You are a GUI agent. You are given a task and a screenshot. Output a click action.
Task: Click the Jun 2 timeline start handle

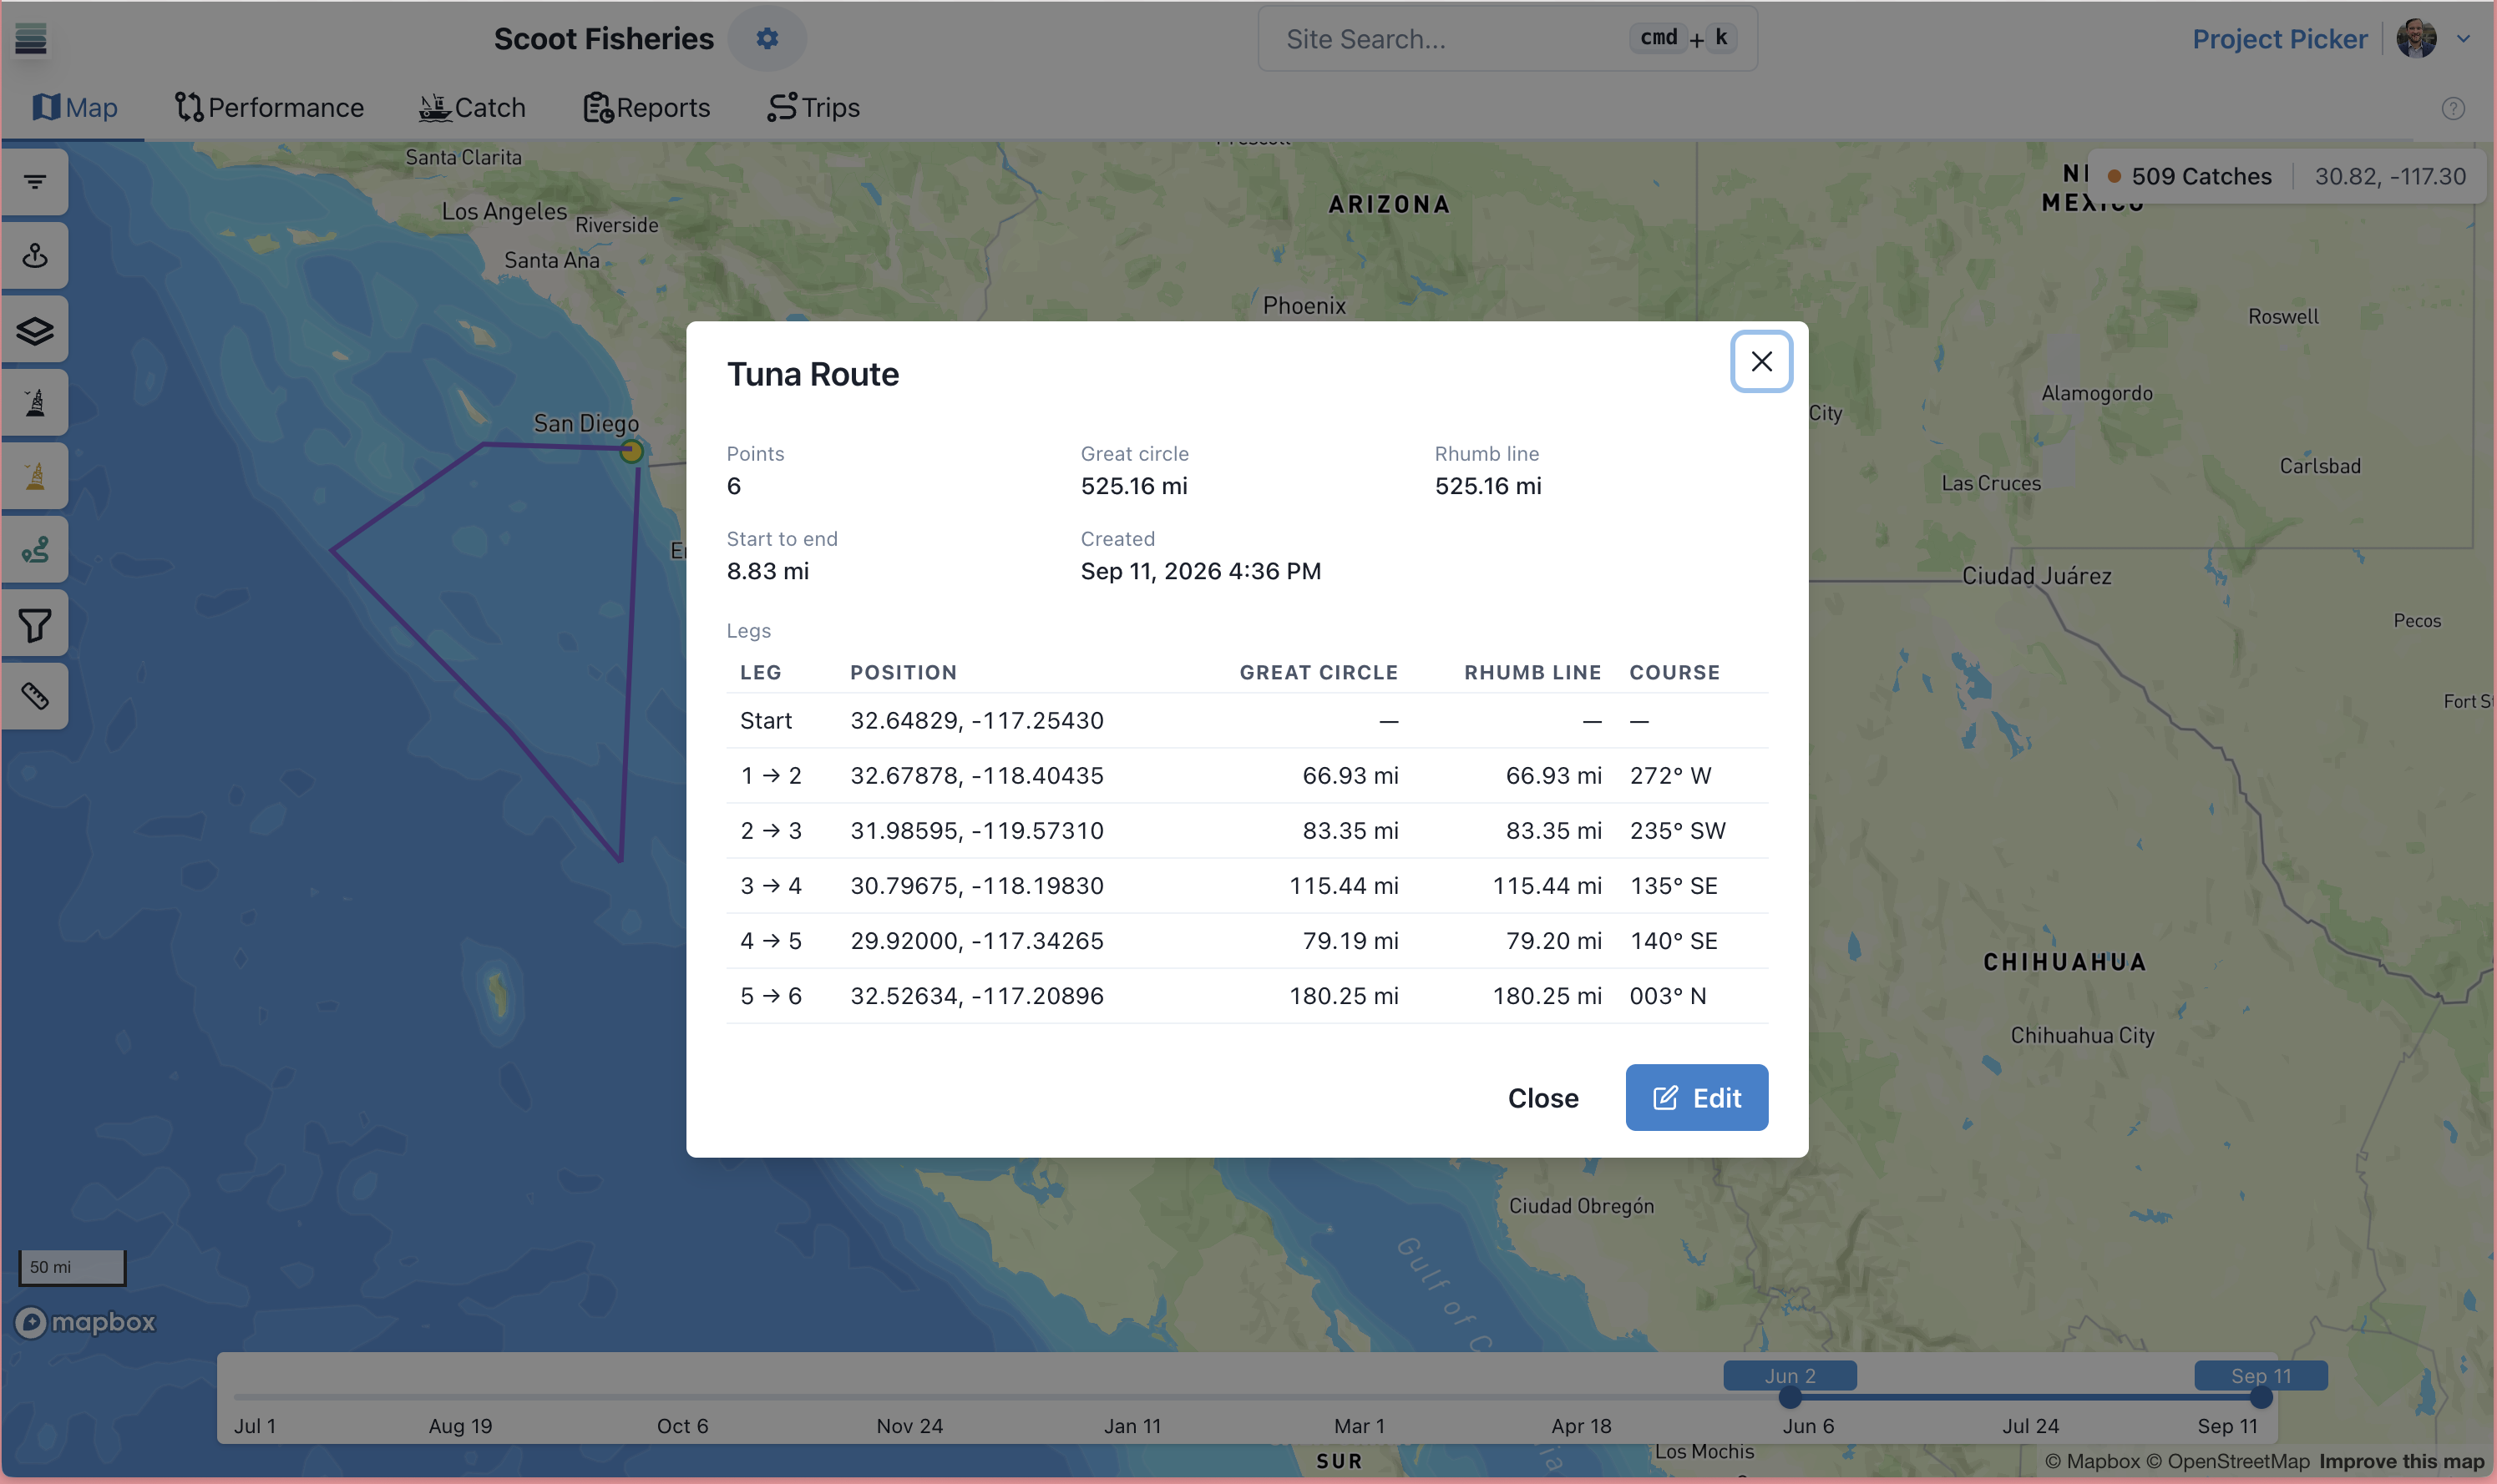pyautogui.click(x=1790, y=1397)
